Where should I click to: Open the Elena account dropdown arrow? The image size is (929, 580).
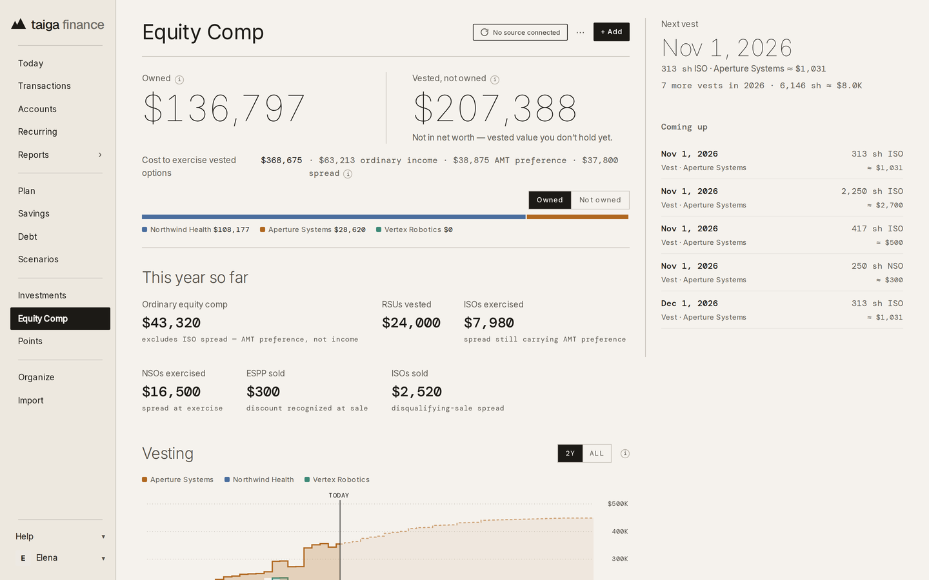(x=103, y=559)
